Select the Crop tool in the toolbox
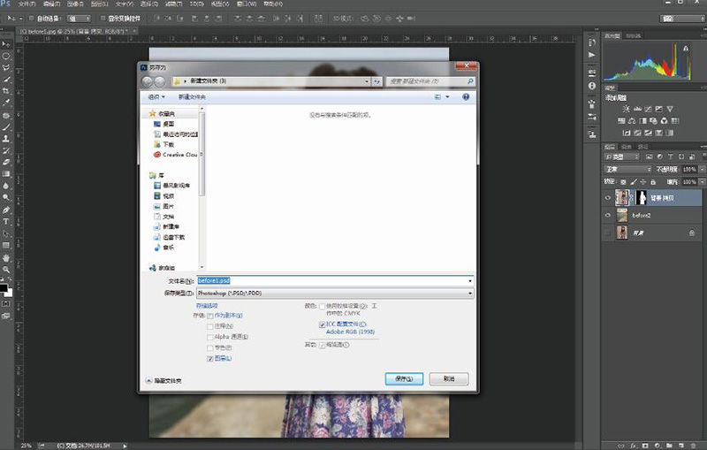Screen dimensions: 707x450 (6, 89)
